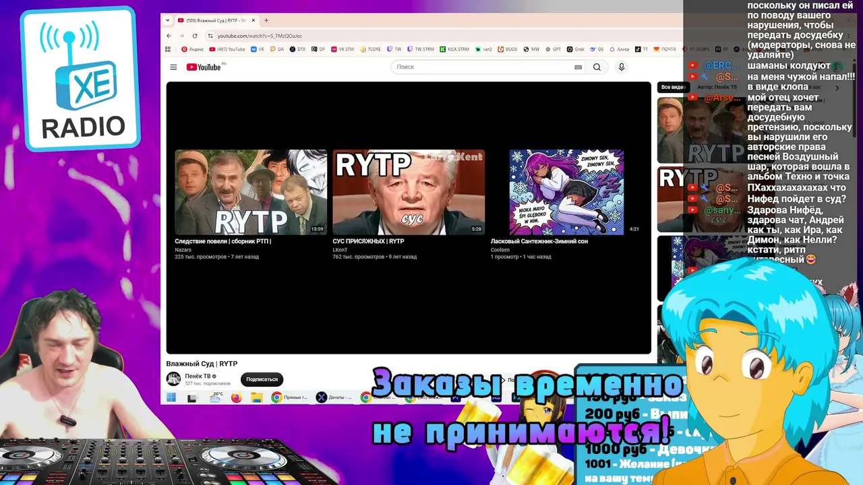Open the GPT bookmark
863x485 pixels.
(x=553, y=49)
